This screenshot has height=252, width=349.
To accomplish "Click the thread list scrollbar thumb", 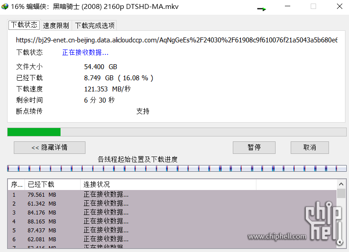I will 341,194.
